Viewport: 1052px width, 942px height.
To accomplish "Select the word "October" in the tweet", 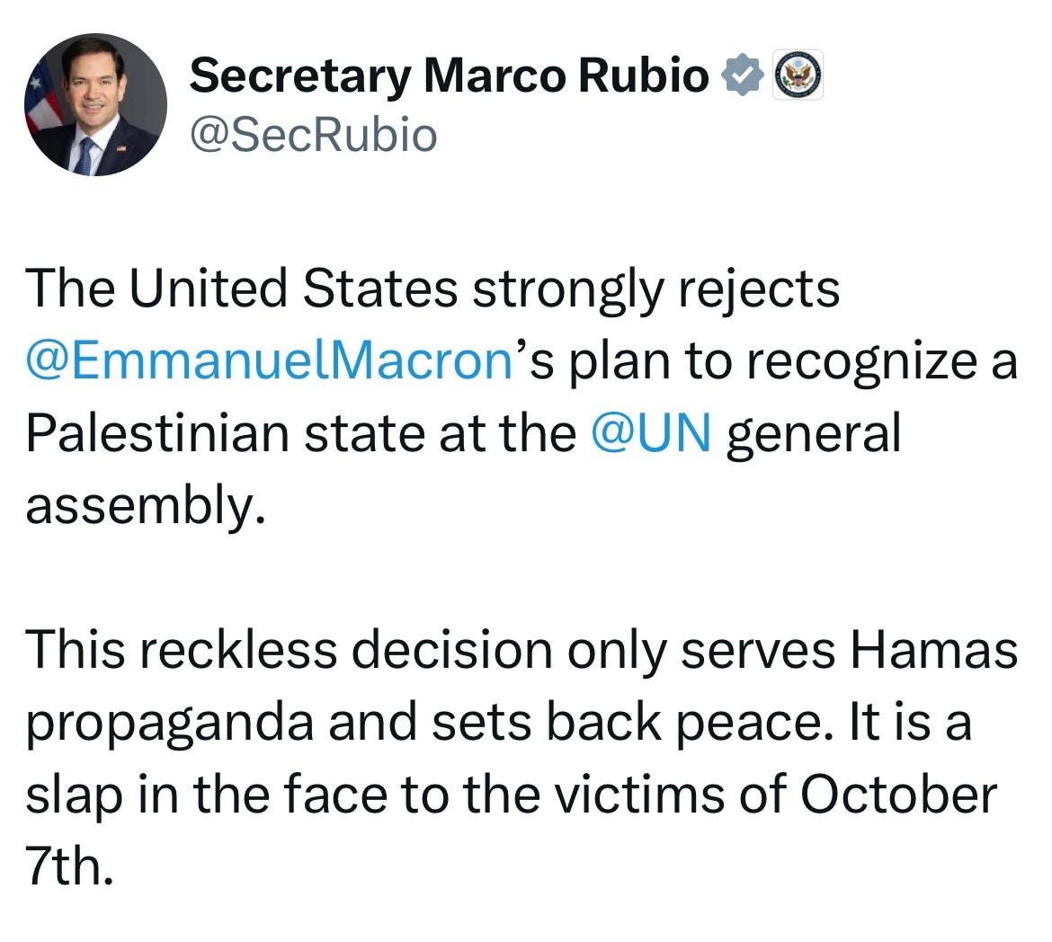I will tap(898, 795).
